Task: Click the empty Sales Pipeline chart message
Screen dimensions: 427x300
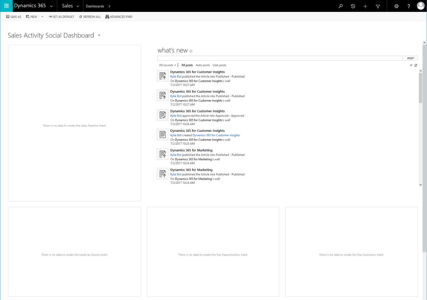Action: click(x=75, y=126)
